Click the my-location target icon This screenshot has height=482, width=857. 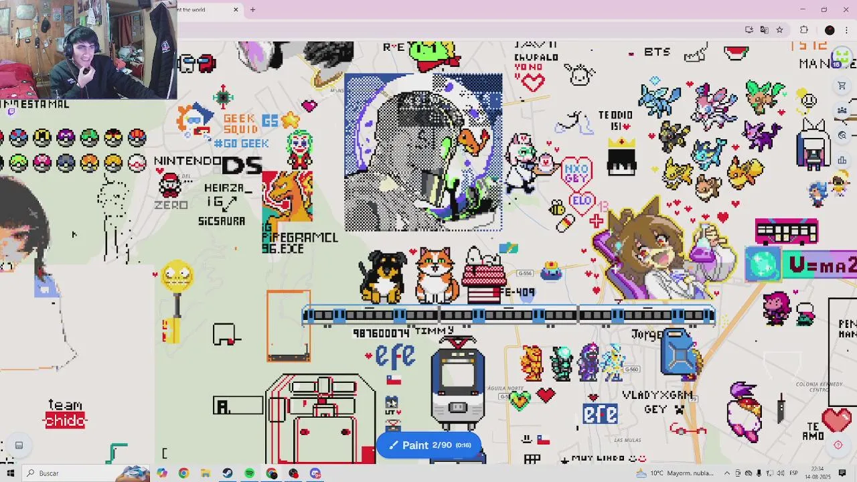838,445
